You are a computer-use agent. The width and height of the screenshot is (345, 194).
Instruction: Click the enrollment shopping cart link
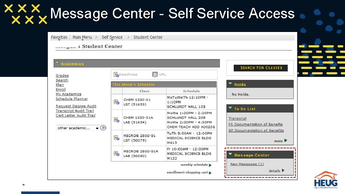[x=187, y=172]
